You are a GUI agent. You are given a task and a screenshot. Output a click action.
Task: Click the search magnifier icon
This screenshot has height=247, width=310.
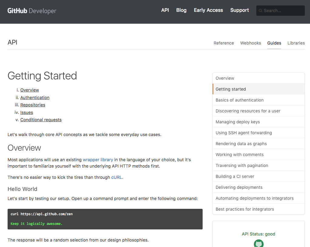click(261, 11)
